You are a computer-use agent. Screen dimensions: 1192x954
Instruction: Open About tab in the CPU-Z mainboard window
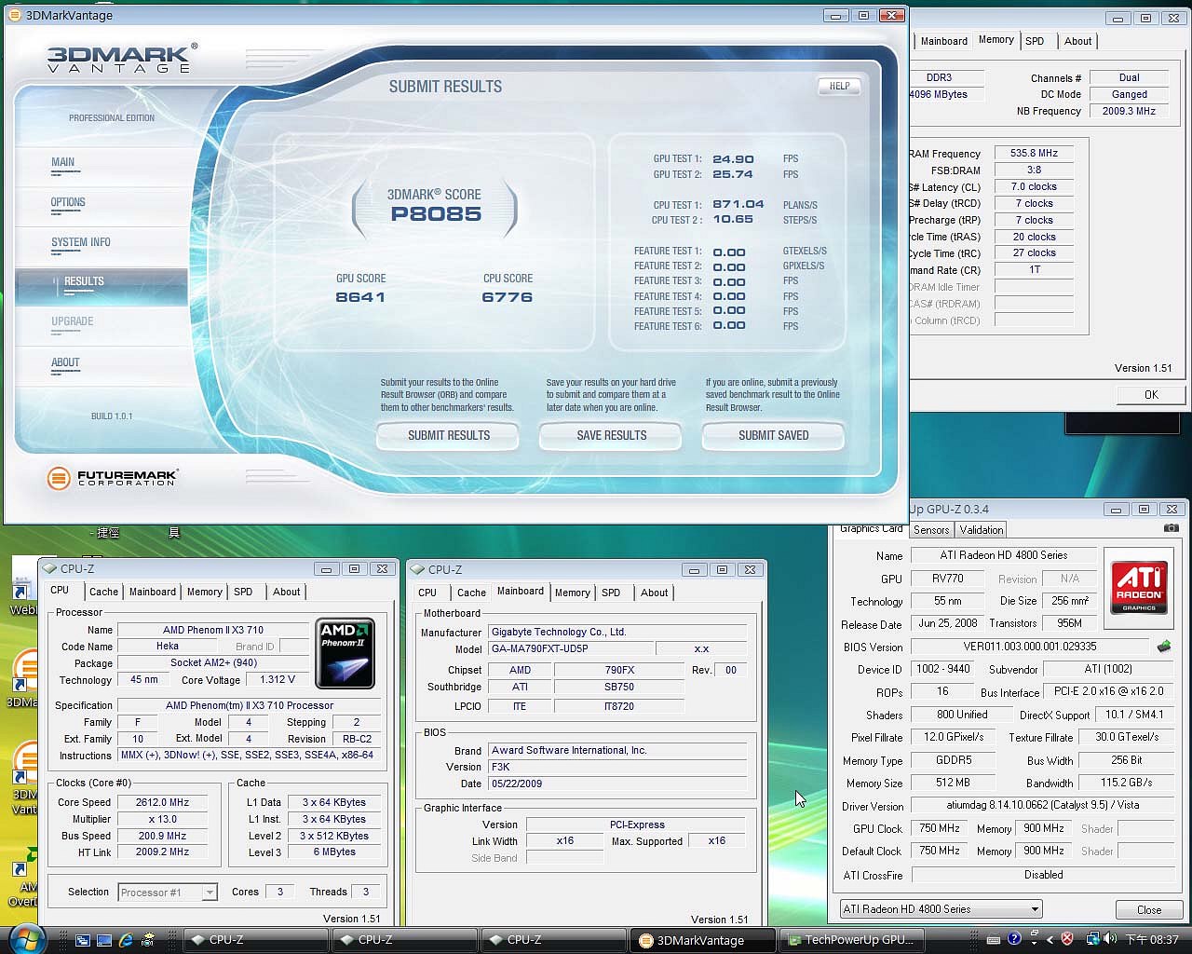654,593
